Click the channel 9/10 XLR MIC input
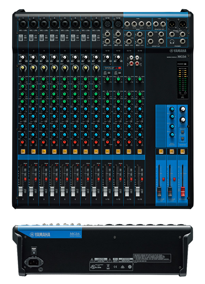205x284 pixels. click(x=107, y=24)
